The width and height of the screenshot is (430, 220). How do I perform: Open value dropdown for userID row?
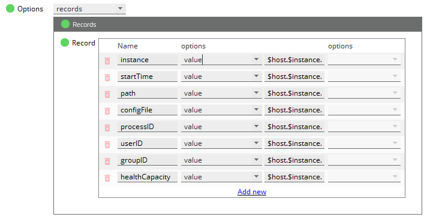coord(221,143)
